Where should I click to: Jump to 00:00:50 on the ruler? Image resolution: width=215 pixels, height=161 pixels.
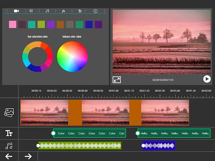(98, 91)
